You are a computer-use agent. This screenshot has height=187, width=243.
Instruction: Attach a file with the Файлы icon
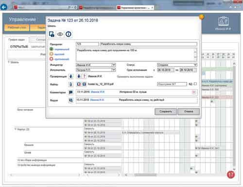coord(71,84)
